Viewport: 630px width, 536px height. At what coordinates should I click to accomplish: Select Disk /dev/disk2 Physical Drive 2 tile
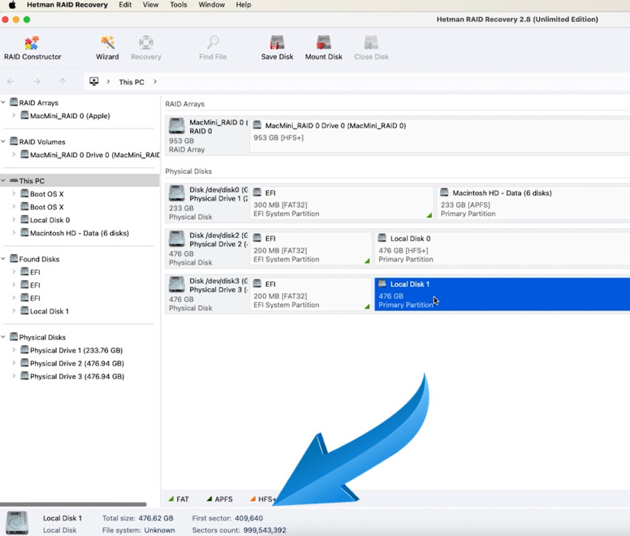pos(207,249)
